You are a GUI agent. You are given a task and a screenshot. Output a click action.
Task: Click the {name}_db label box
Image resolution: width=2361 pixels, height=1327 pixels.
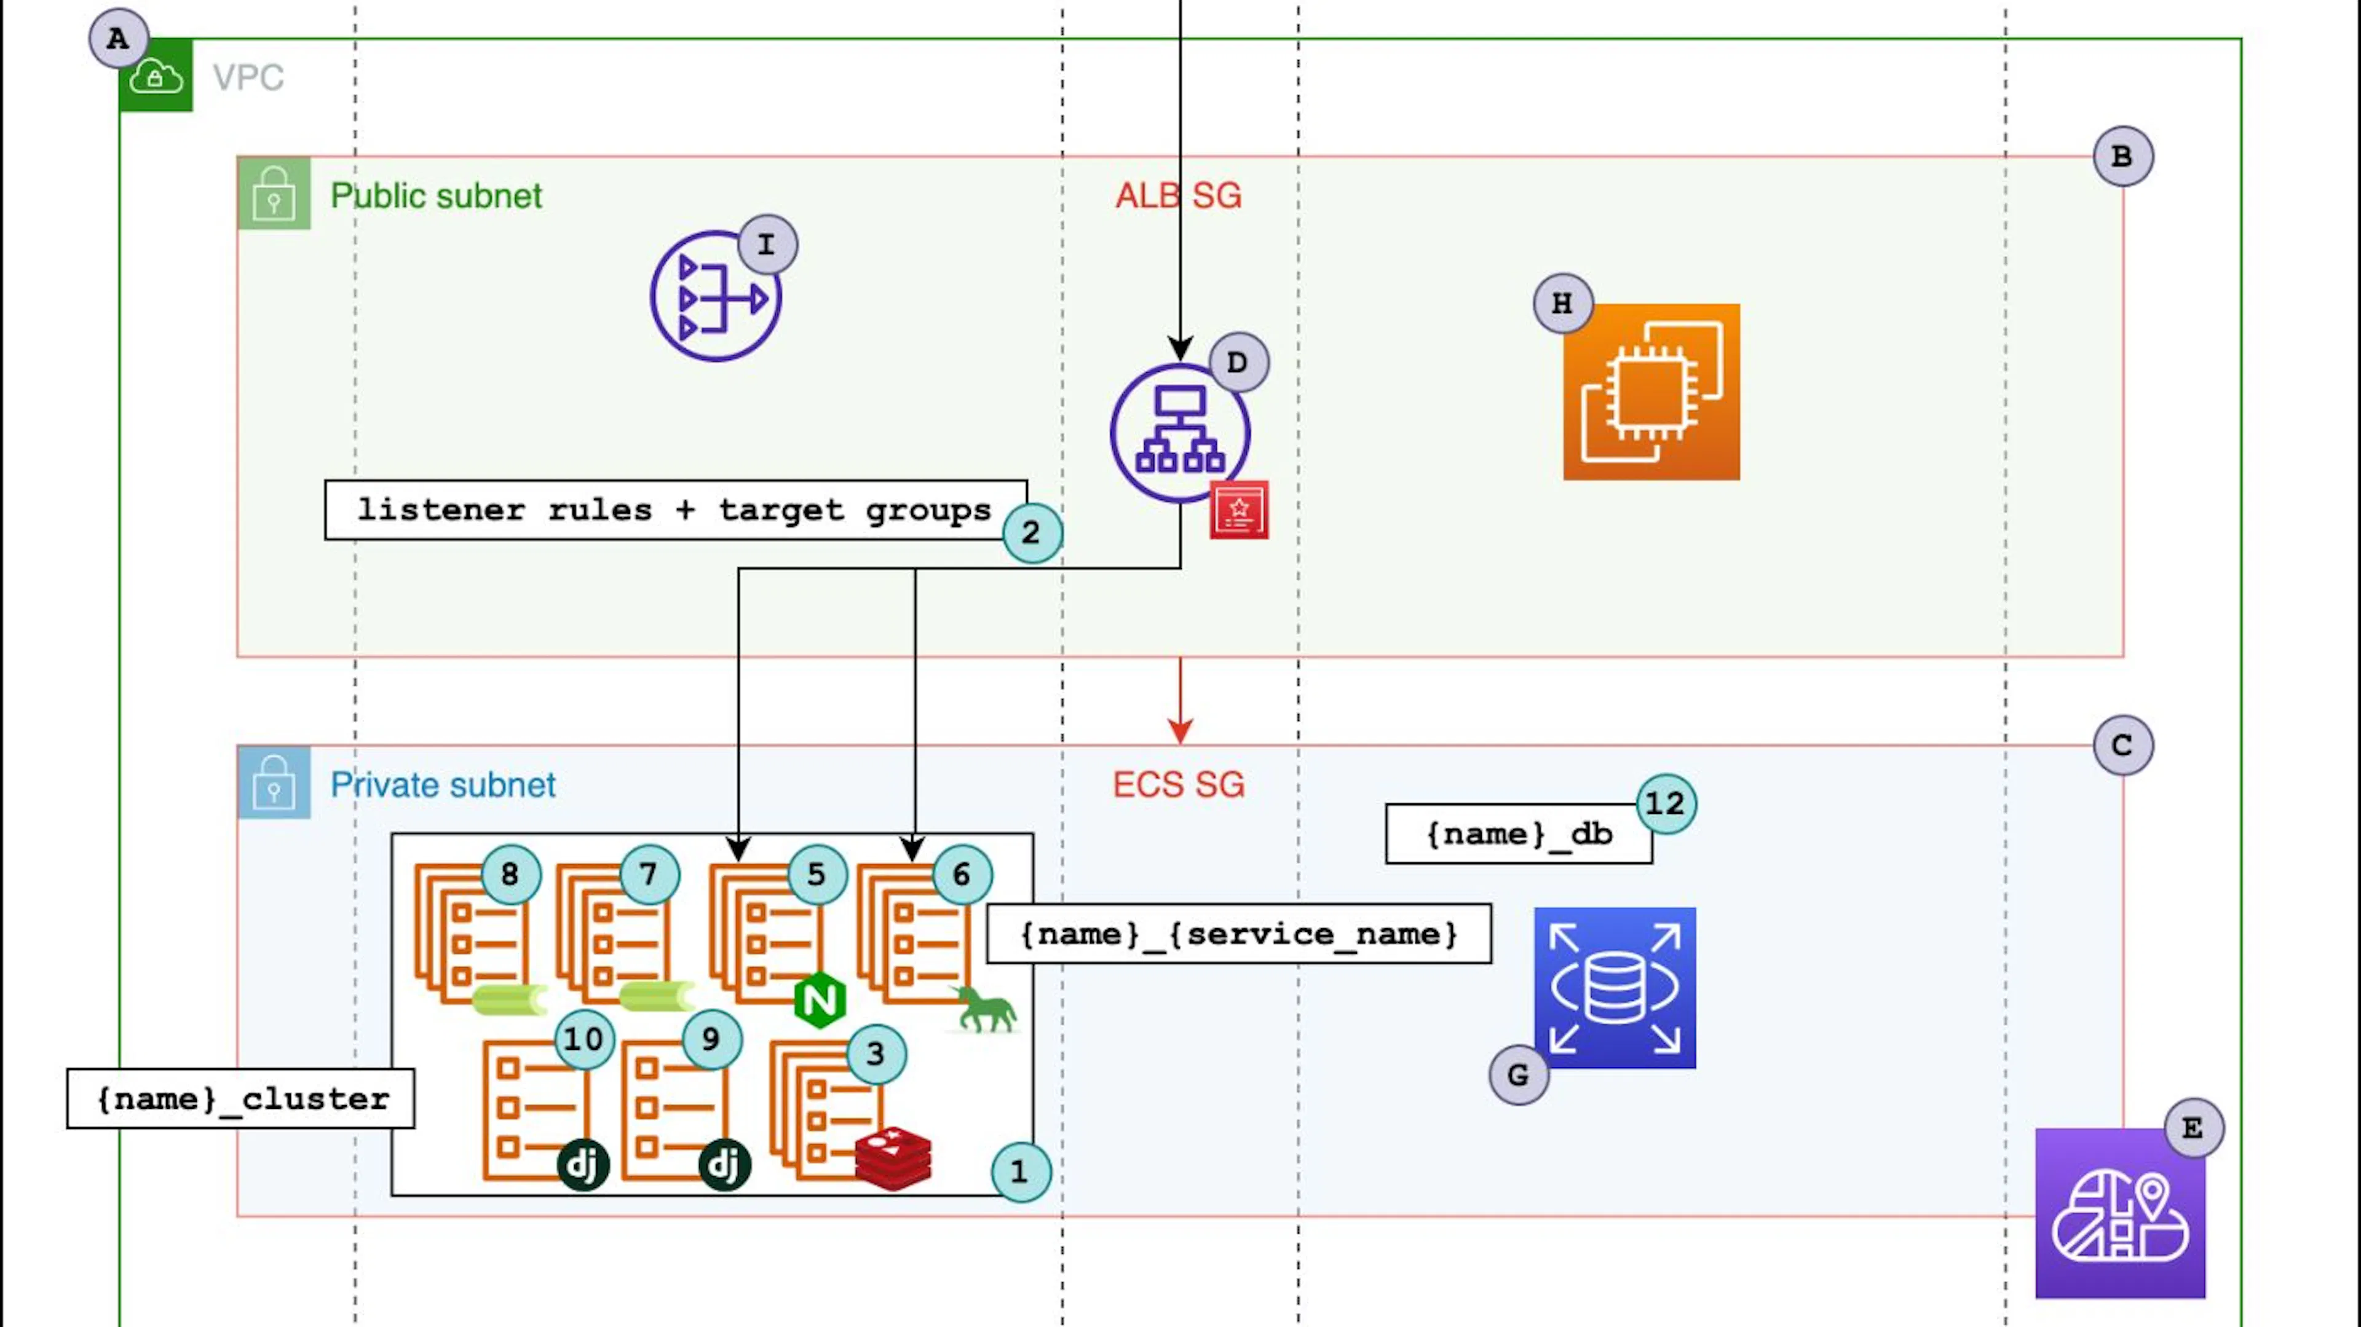click(1520, 834)
